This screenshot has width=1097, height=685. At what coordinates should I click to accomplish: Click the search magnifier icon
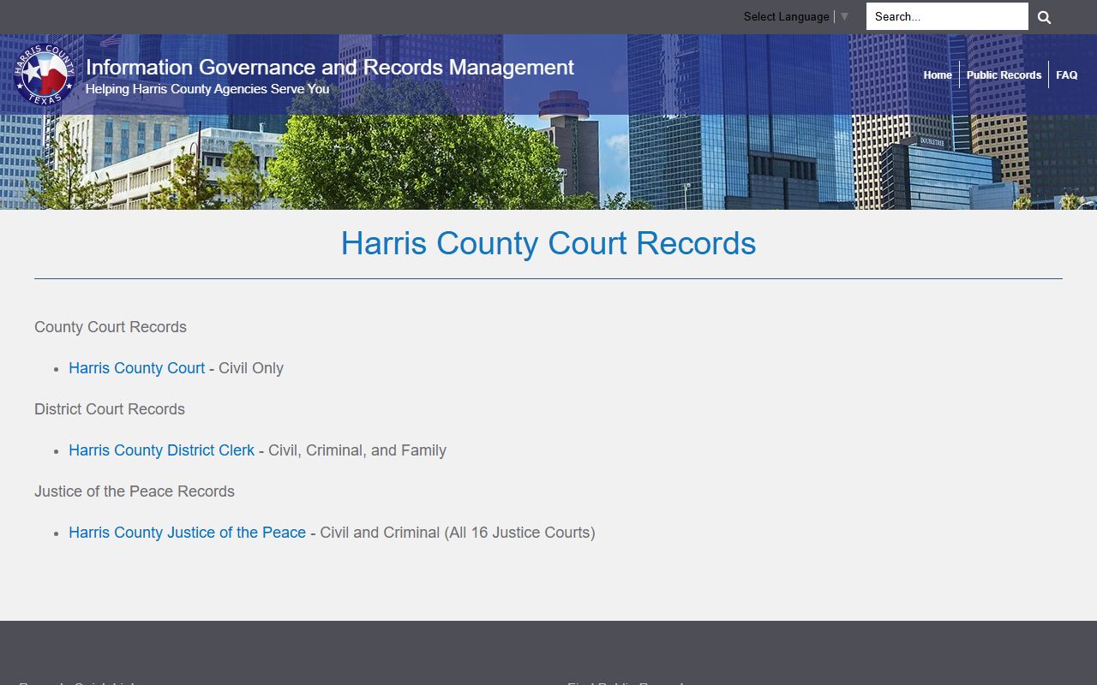coord(1044,17)
